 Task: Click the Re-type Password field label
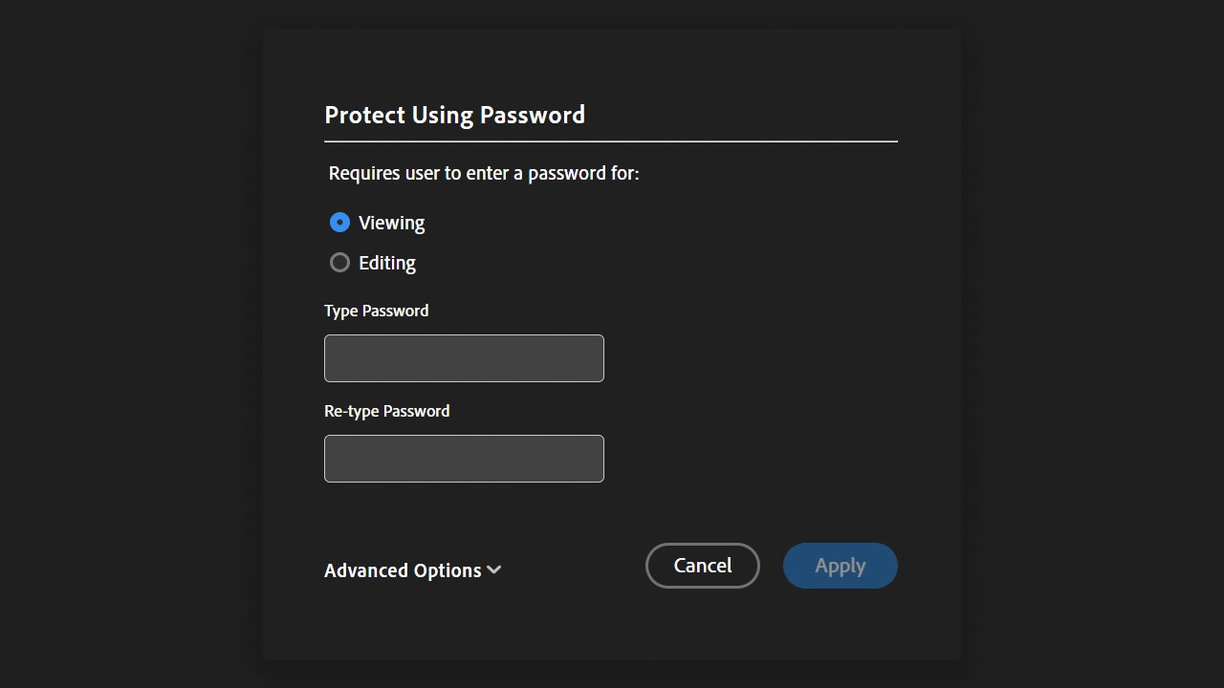[x=386, y=411]
